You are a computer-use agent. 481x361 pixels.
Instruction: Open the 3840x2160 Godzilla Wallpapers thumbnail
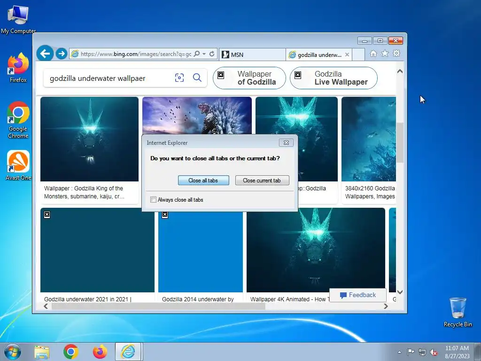click(368, 139)
